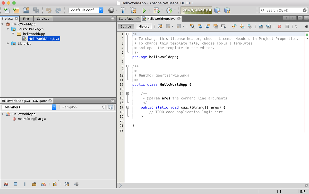Image resolution: width=309 pixels, height=194 pixels.
Task: Click the Open Project icon
Action: pyautogui.click(x=26, y=10)
